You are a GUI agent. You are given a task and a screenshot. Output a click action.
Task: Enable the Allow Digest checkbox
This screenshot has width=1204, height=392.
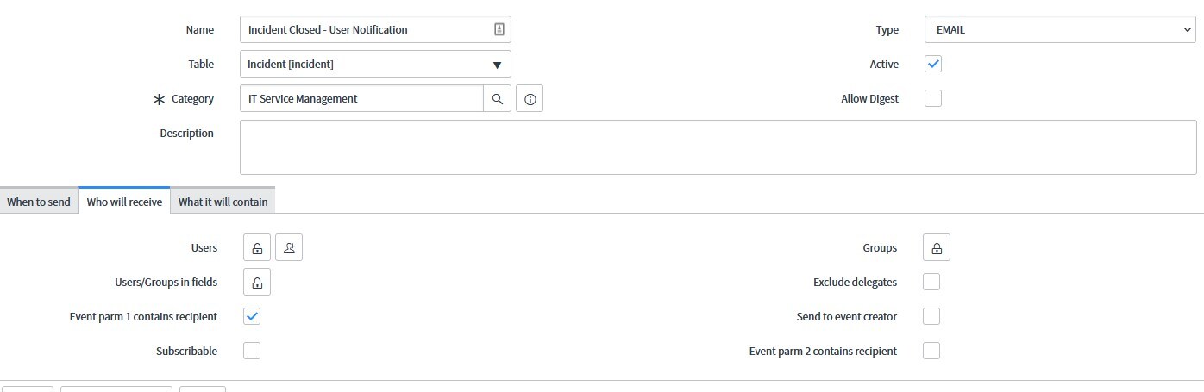tap(933, 98)
